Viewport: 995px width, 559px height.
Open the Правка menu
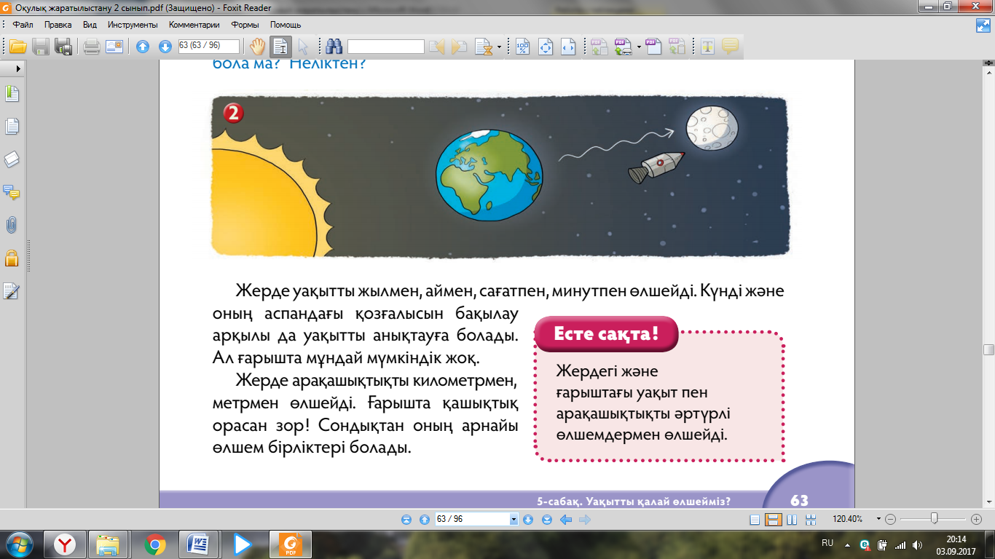(58, 25)
